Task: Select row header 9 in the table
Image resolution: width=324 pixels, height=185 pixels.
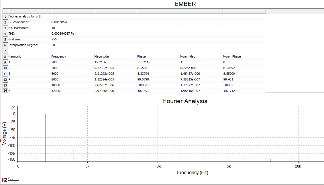Action: coord(5,62)
